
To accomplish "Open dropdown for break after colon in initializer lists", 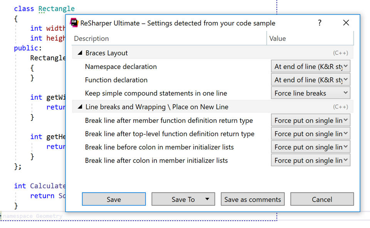I will point(311,161).
